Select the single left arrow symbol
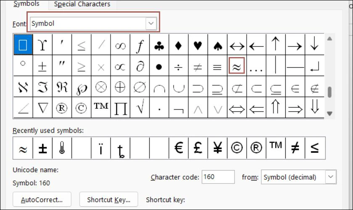The width and height of the screenshot is (353, 210). click(256, 45)
